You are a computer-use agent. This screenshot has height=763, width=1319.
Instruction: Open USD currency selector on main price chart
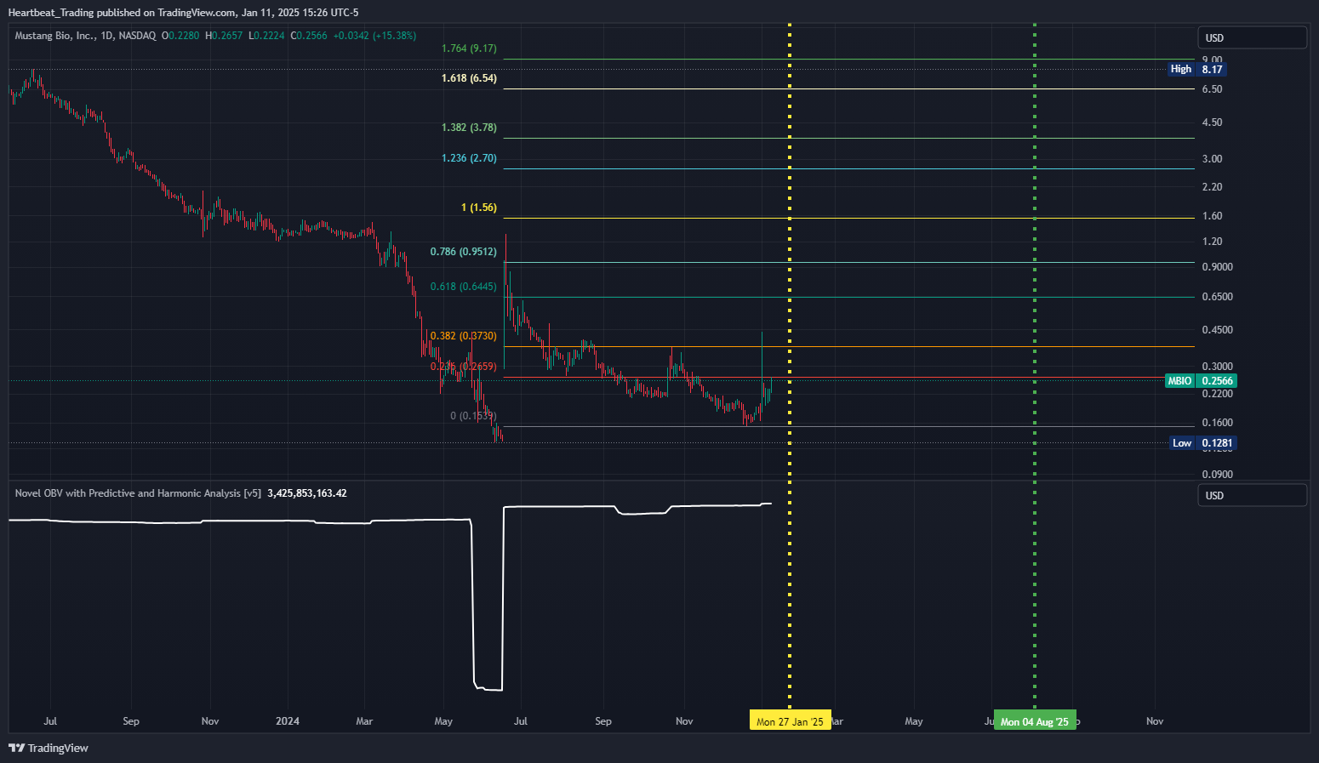pos(1252,37)
